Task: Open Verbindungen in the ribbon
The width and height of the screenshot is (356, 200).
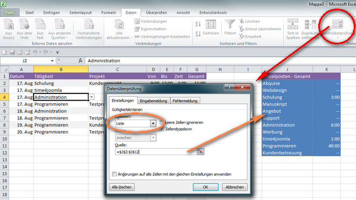Action: coord(150,22)
